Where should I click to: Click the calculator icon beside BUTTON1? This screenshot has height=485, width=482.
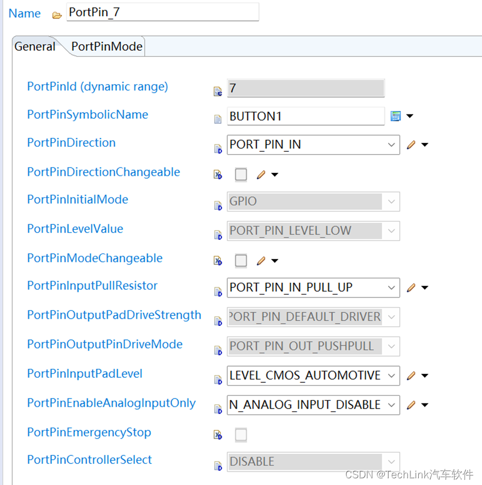coord(395,116)
